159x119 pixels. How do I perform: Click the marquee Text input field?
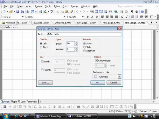click(84, 34)
